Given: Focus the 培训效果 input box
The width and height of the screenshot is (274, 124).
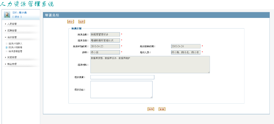Looking at the screenshot, I should pyautogui.click(x=122, y=77).
